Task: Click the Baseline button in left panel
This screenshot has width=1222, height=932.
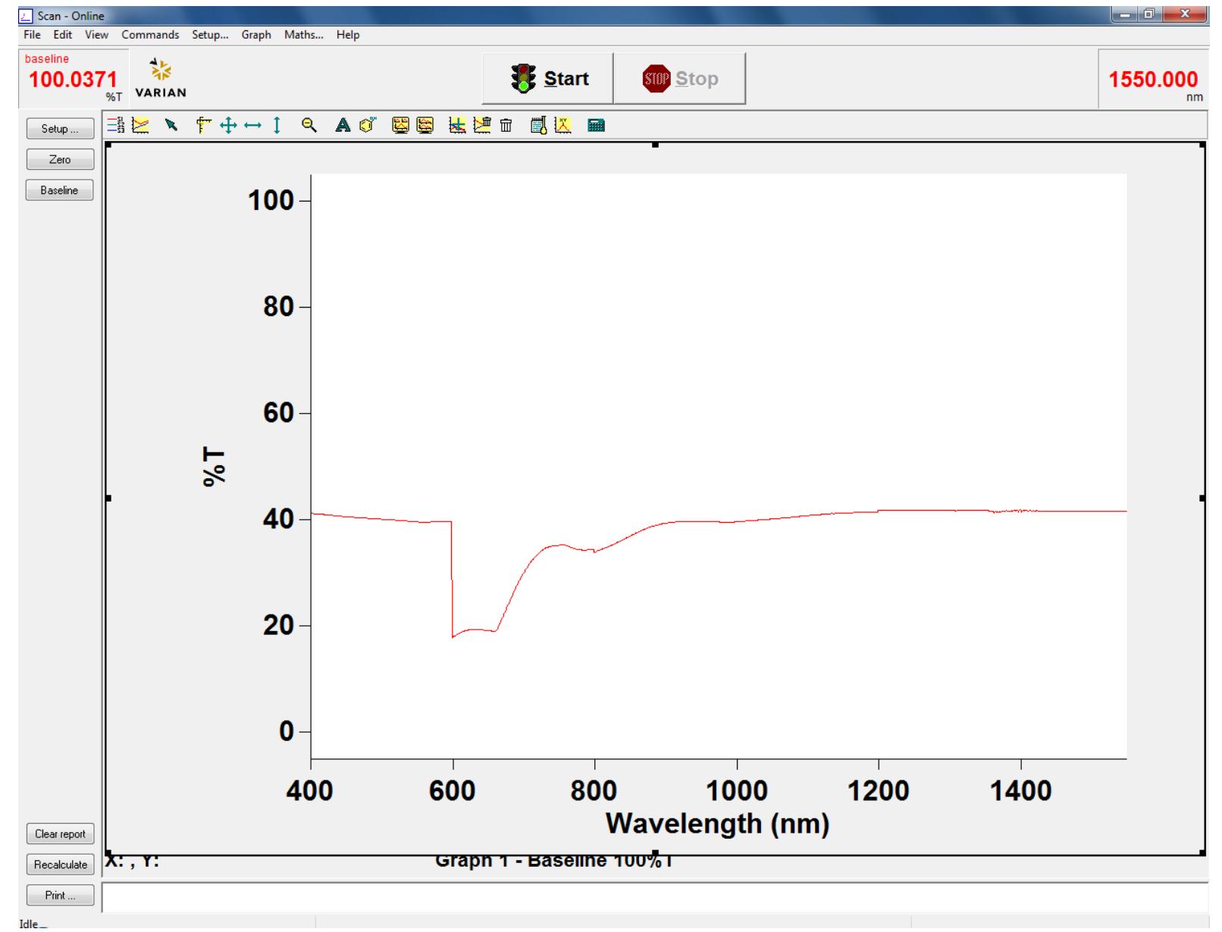Action: pyautogui.click(x=60, y=190)
